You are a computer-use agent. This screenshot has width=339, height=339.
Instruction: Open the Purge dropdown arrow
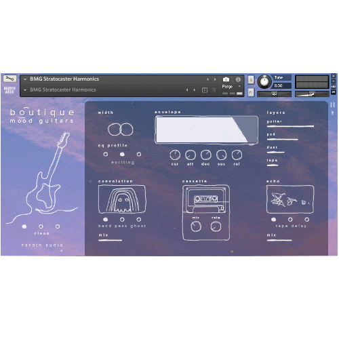coord(239,86)
